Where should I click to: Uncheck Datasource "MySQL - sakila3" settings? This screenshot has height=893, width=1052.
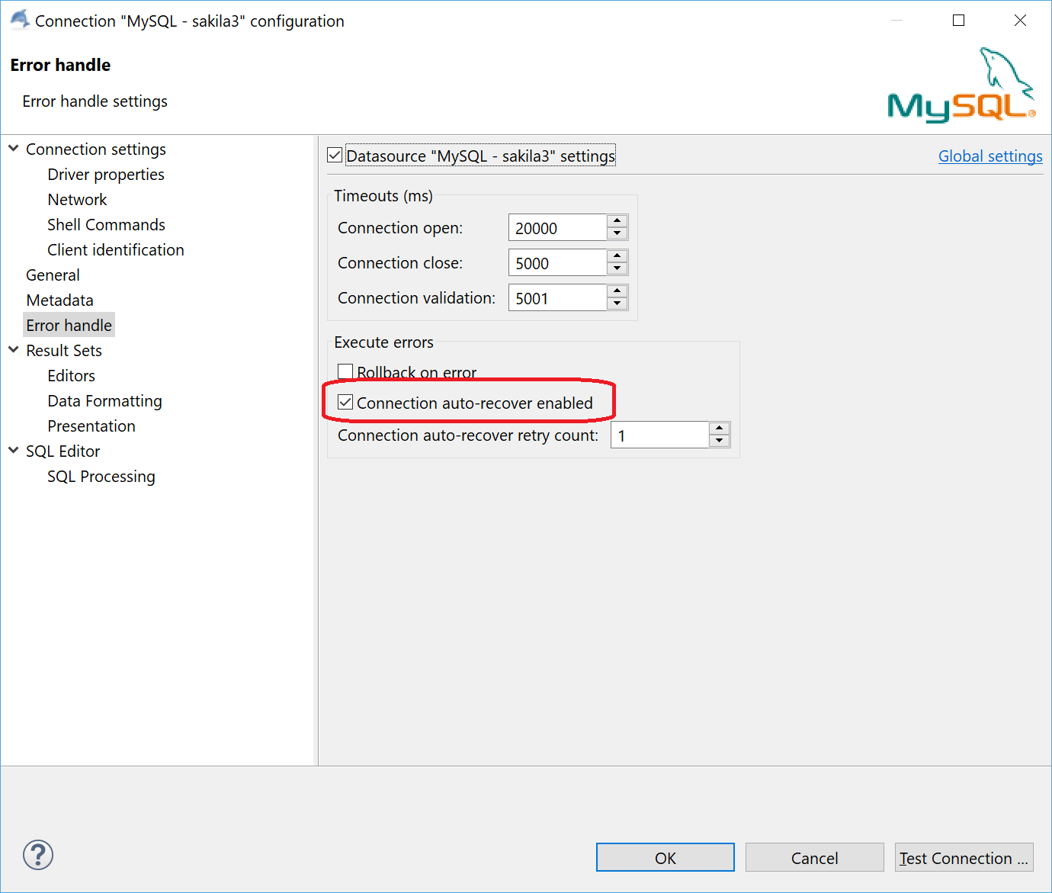point(335,154)
